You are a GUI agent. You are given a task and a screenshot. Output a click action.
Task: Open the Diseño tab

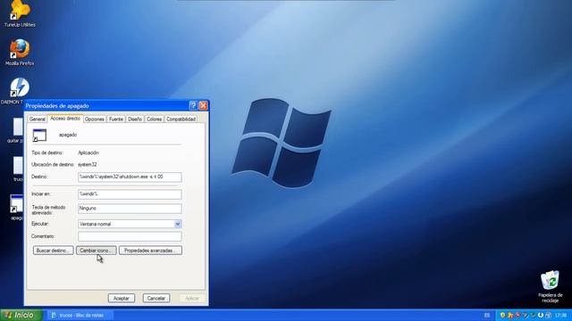(135, 119)
